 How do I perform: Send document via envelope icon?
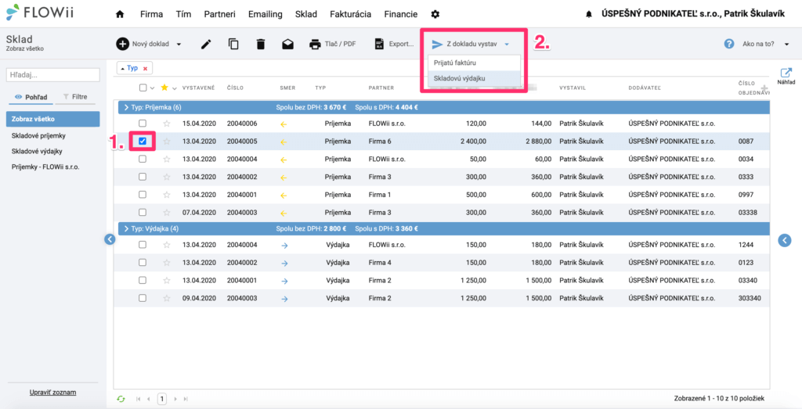[x=287, y=45]
